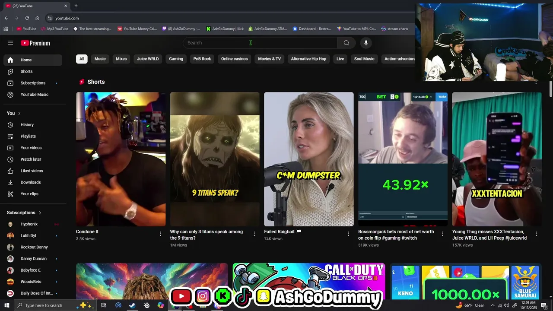
Task: Open Your videos in the sidebar
Action: (x=33, y=148)
